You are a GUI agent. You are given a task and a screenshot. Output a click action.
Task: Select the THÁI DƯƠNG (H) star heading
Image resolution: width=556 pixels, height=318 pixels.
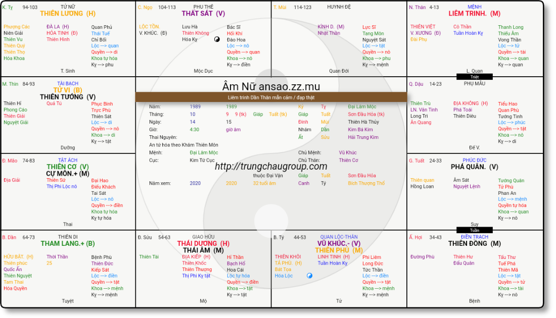203,243
